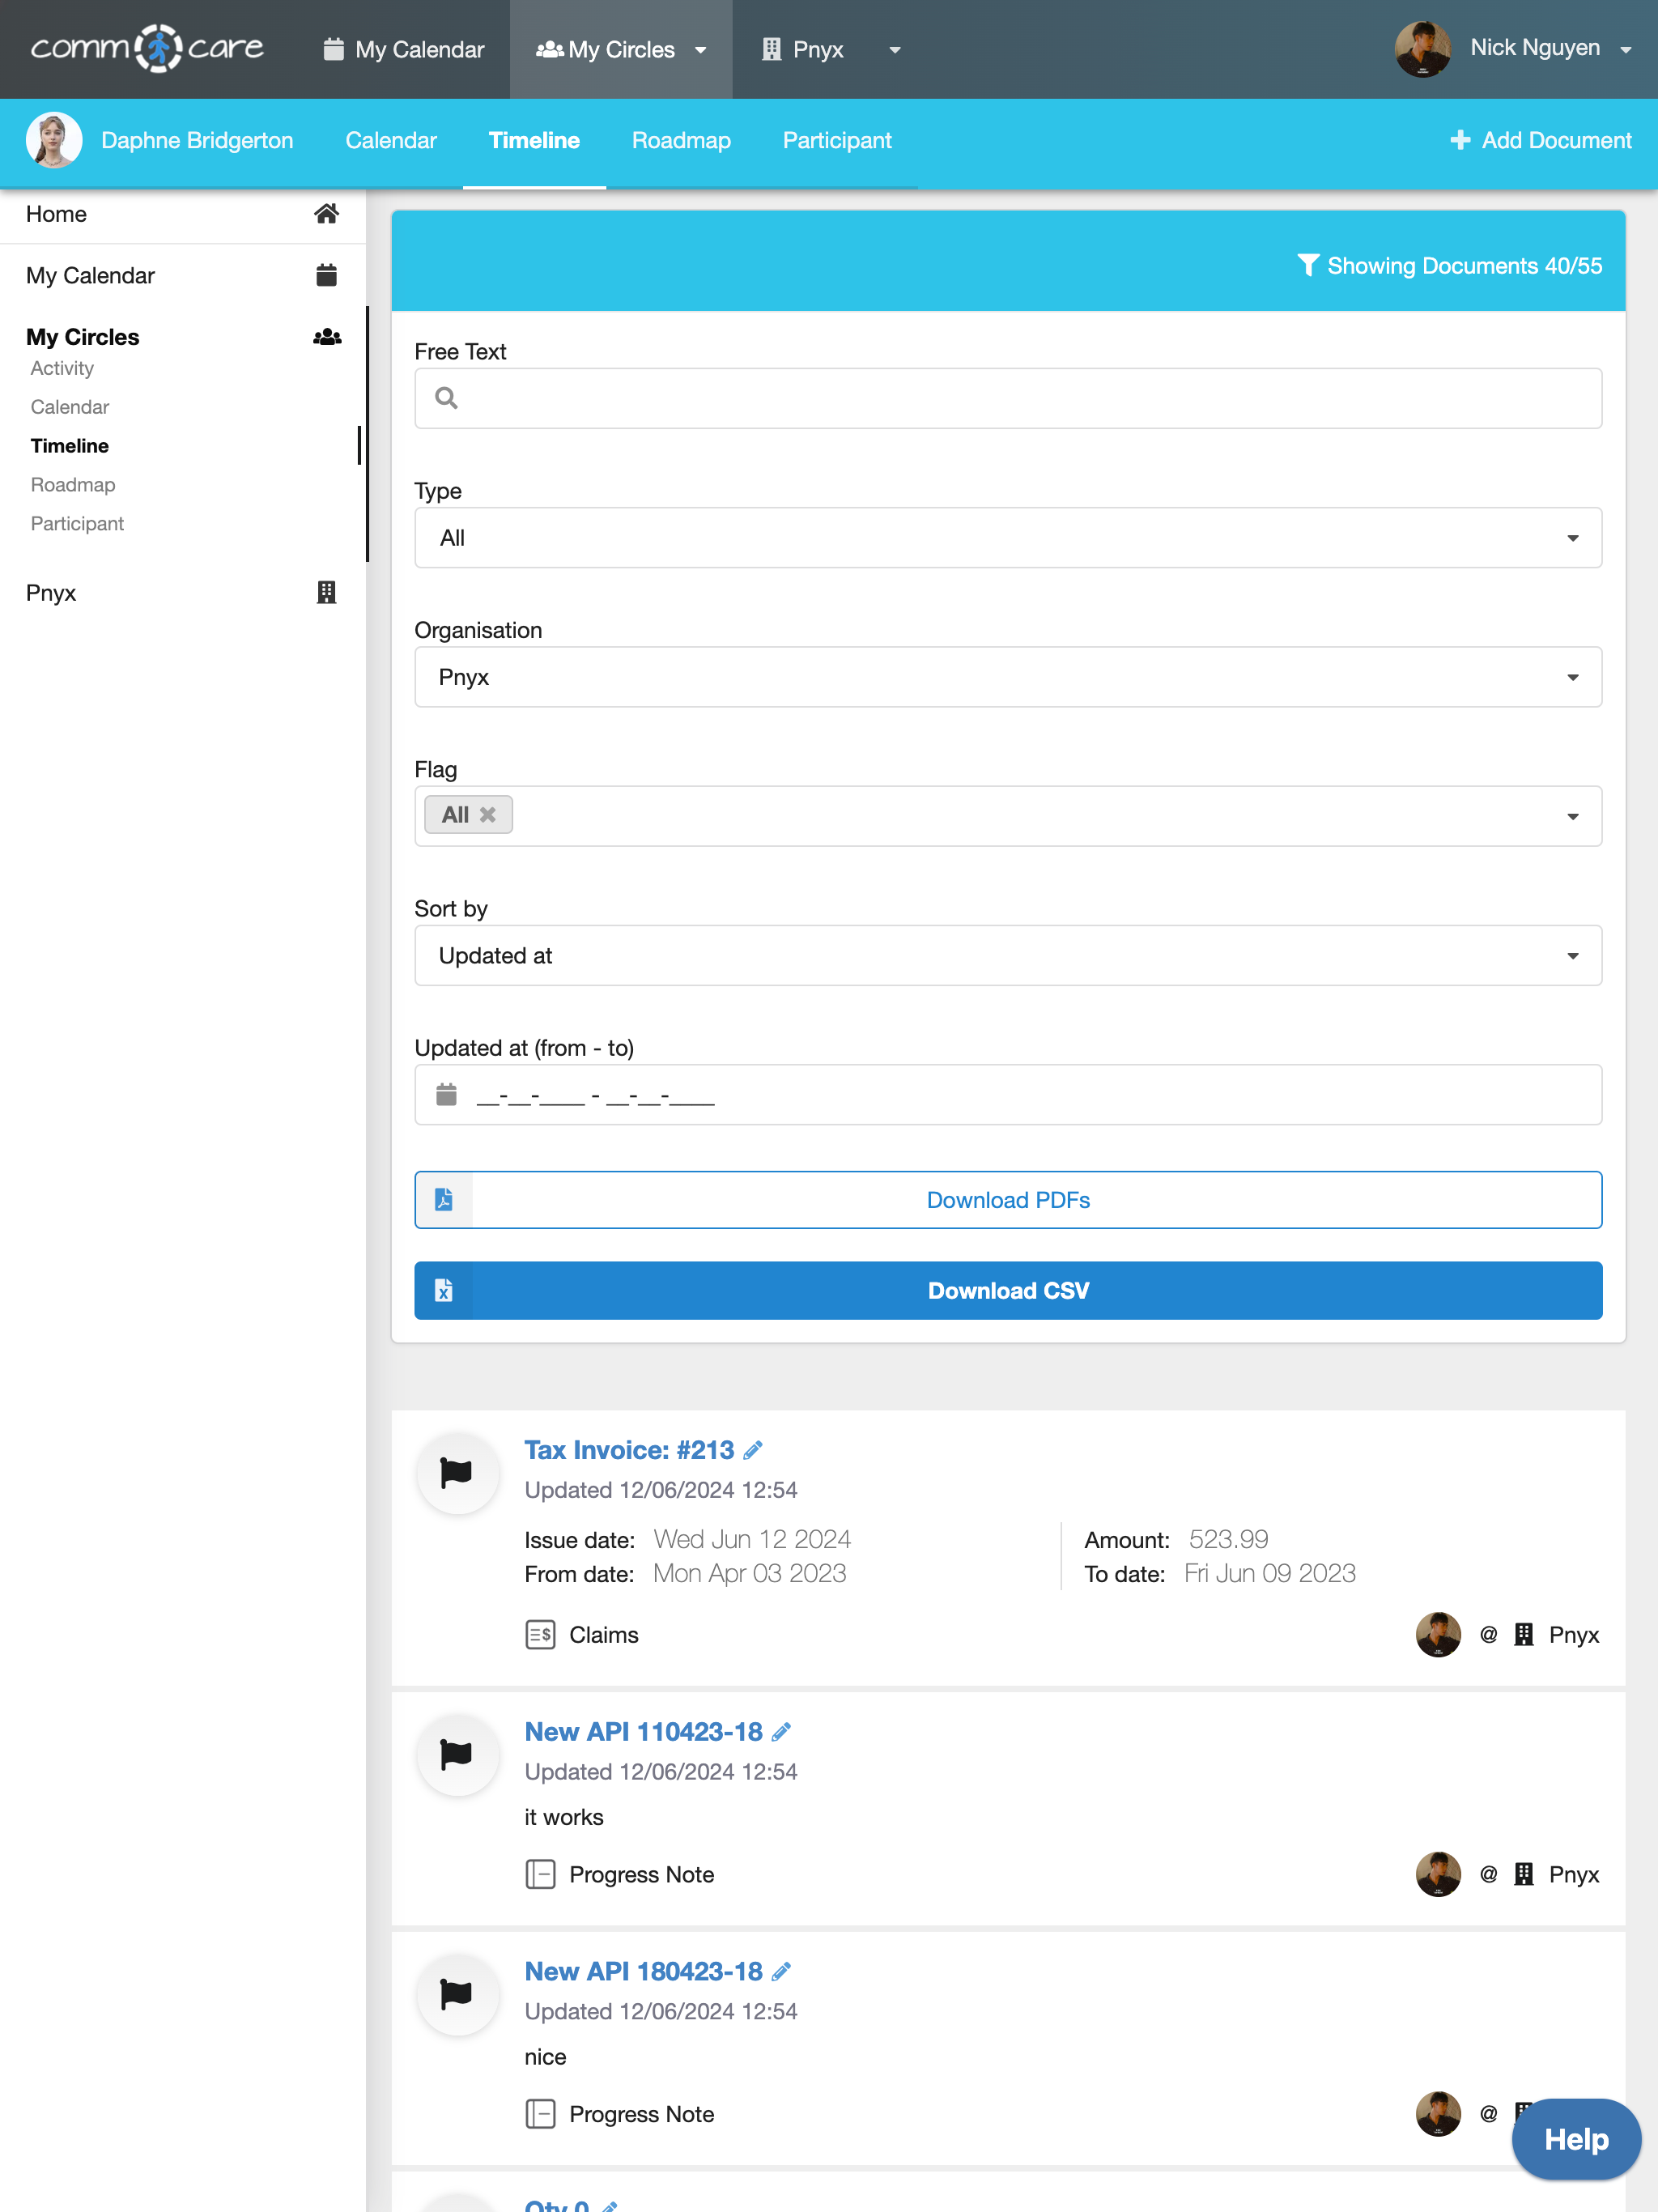This screenshot has width=1658, height=2212.
Task: Click the Pnyx top bar building icon
Action: tap(771, 49)
